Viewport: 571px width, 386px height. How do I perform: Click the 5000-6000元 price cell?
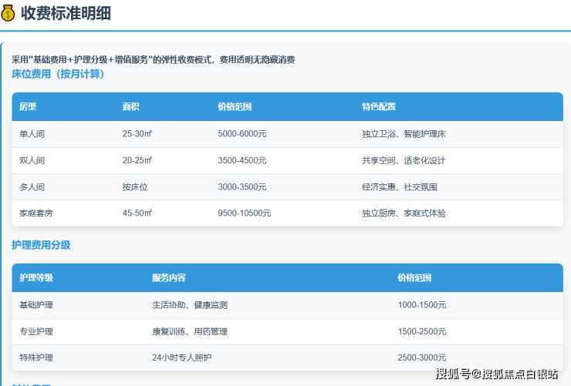click(x=242, y=134)
